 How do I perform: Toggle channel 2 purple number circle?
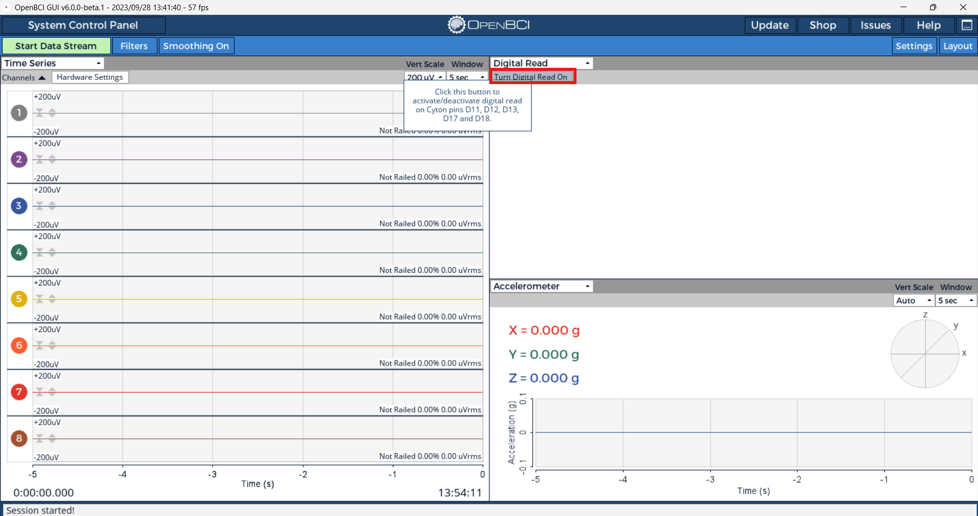(x=19, y=159)
